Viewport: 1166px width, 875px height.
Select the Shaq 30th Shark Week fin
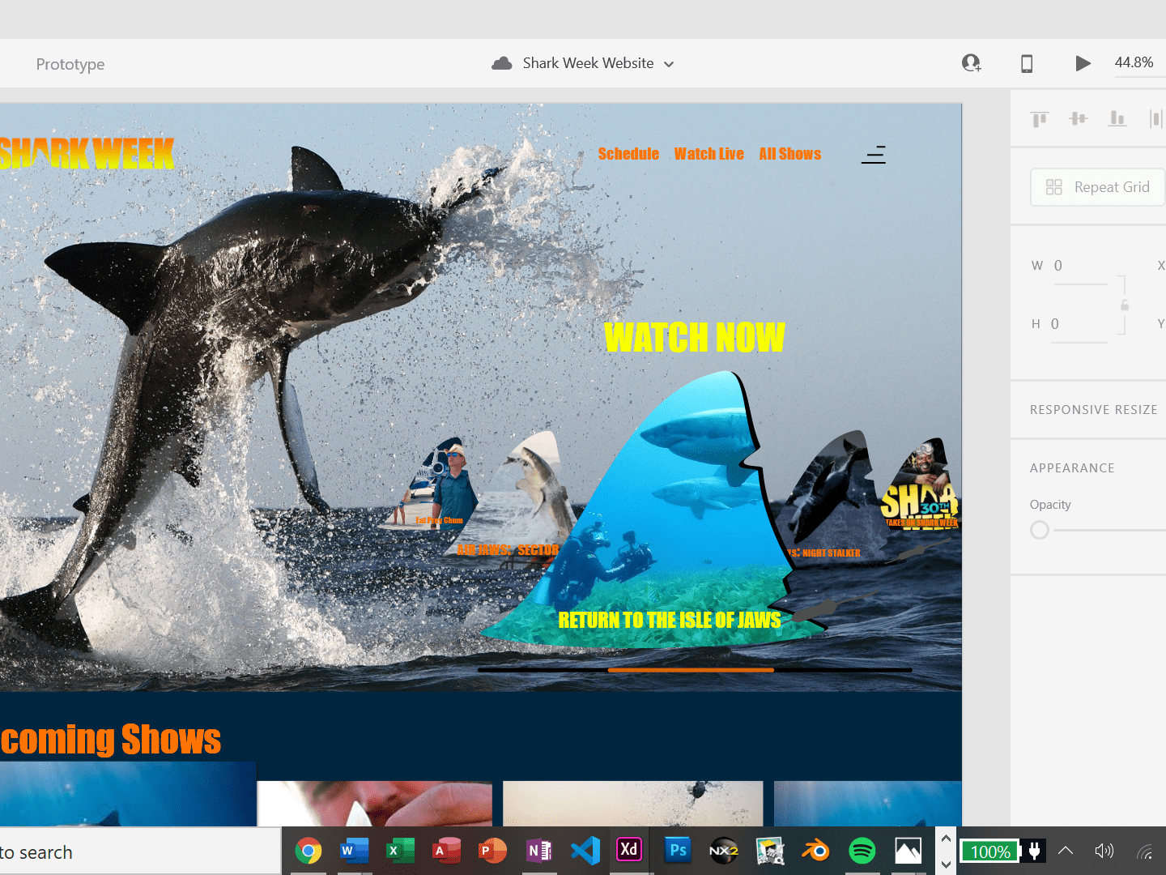click(921, 484)
